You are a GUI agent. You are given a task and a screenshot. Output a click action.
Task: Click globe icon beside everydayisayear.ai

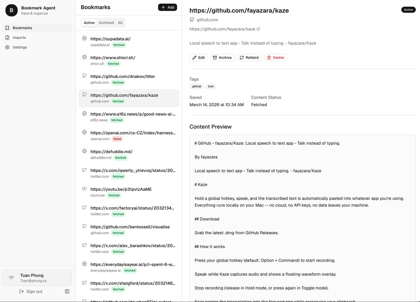pos(84,264)
